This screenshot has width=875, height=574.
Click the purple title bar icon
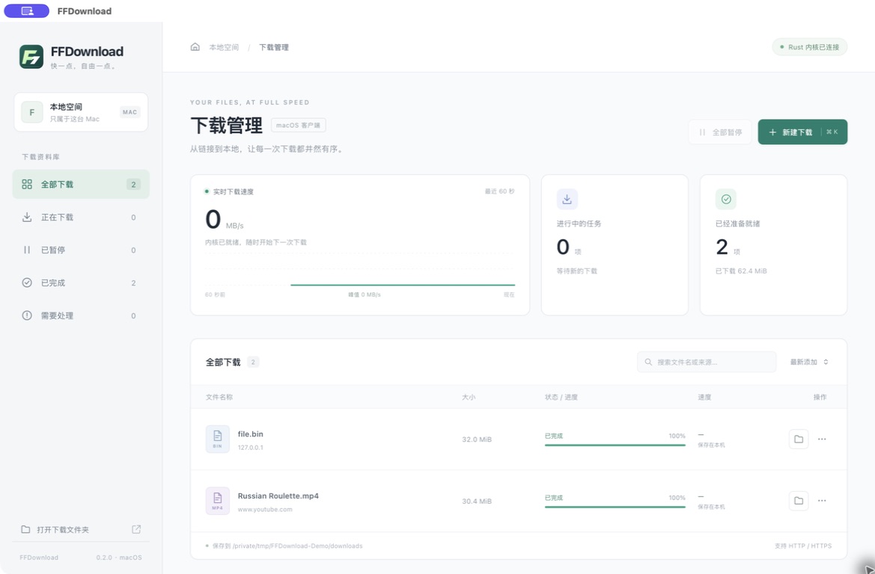pyautogui.click(x=27, y=10)
